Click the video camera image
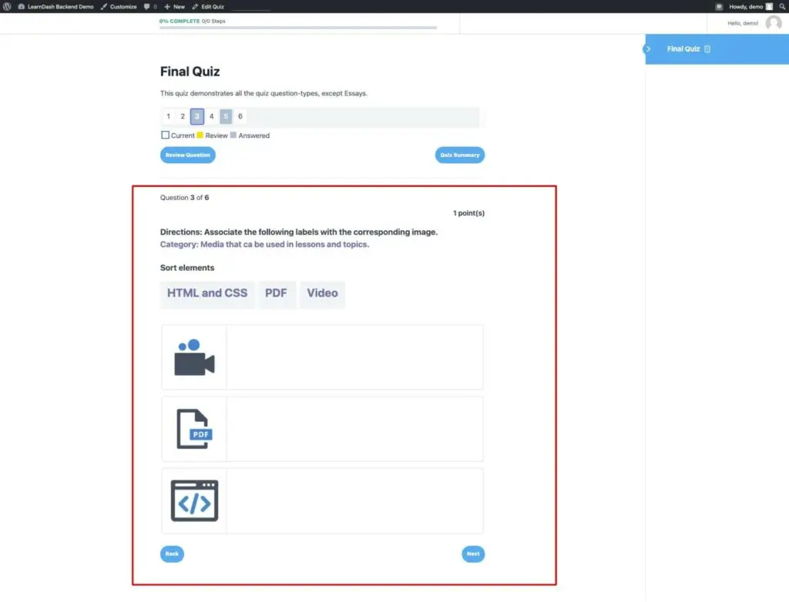 pos(194,357)
